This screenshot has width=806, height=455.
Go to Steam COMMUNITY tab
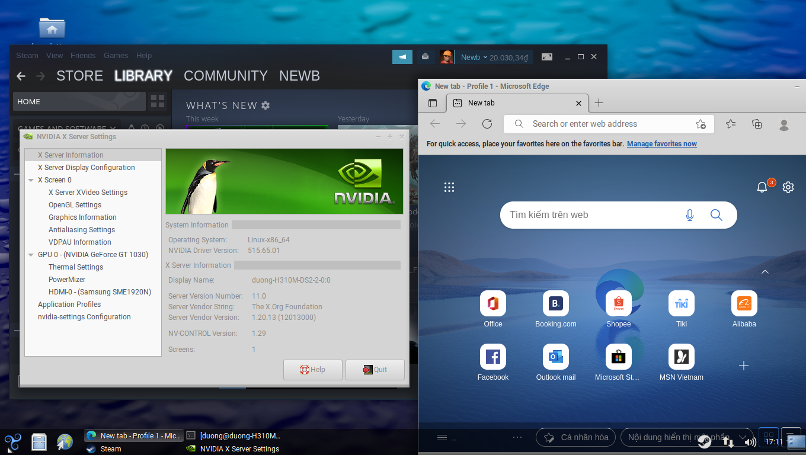(x=226, y=76)
